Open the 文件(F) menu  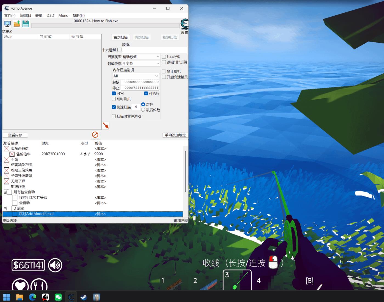pyautogui.click(x=10, y=15)
